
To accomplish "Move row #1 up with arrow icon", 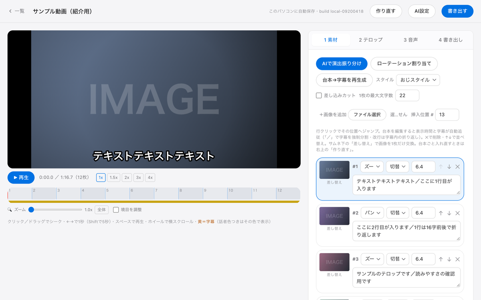I will [x=441, y=167].
